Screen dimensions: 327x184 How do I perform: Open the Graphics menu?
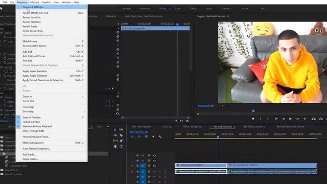tap(46, 2)
